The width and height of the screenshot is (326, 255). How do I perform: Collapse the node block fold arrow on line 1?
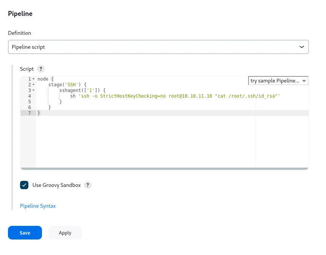(34, 79)
